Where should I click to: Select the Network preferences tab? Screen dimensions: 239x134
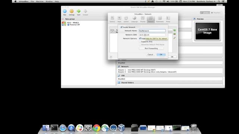(x=151, y=19)
